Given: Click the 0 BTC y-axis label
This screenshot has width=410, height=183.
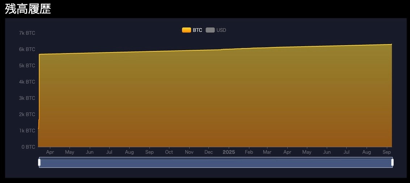Looking at the screenshot, I should point(28,147).
